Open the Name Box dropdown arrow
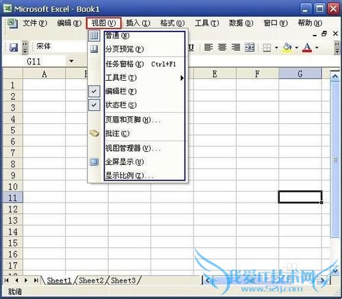The height and width of the screenshot is (299, 342). tap(71, 61)
